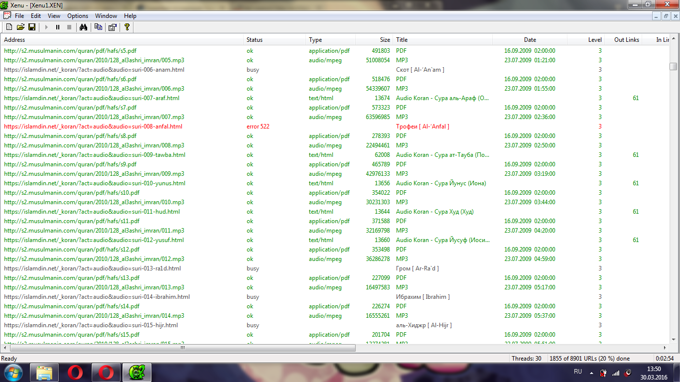
Task: Click the yellow question mark Help icon
Action: click(x=127, y=27)
